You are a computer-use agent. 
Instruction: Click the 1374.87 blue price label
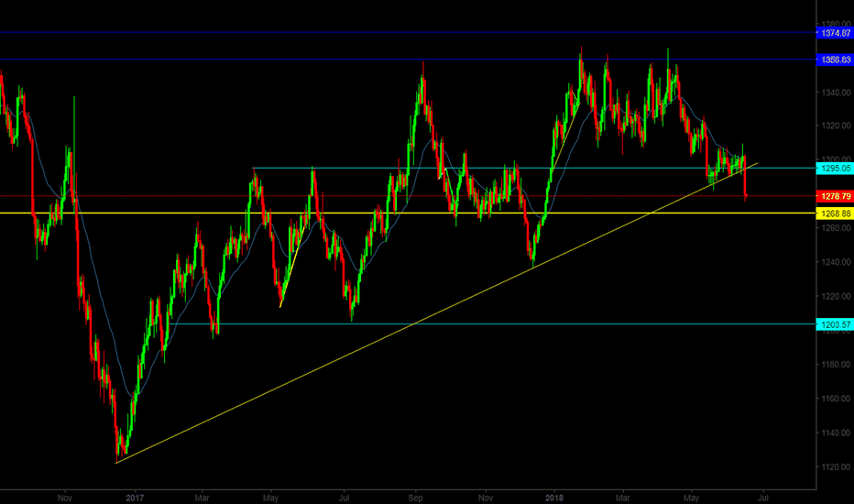[x=835, y=33]
